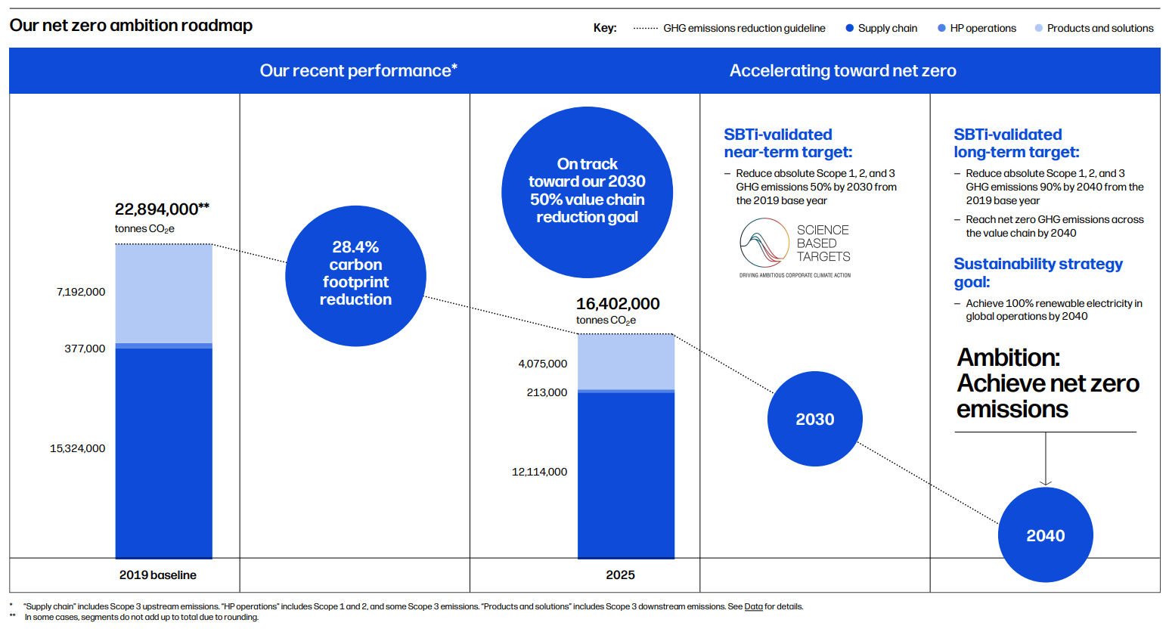Click the HP operations legend color dot

[x=941, y=28]
